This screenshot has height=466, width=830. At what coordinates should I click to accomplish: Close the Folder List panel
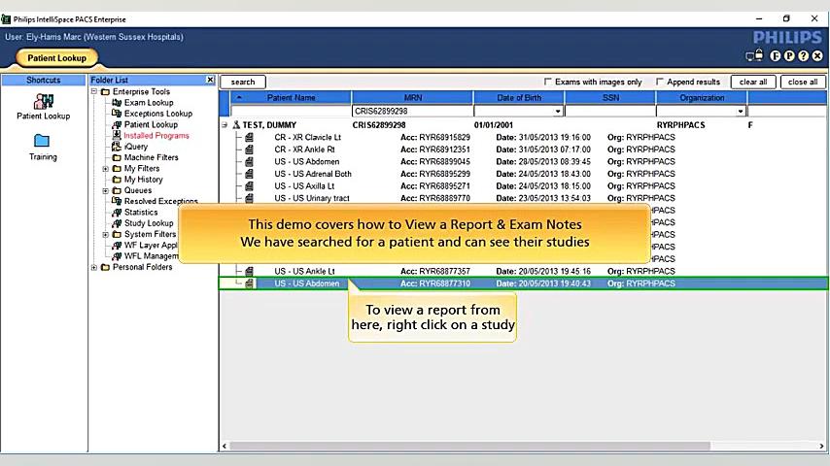click(x=210, y=80)
